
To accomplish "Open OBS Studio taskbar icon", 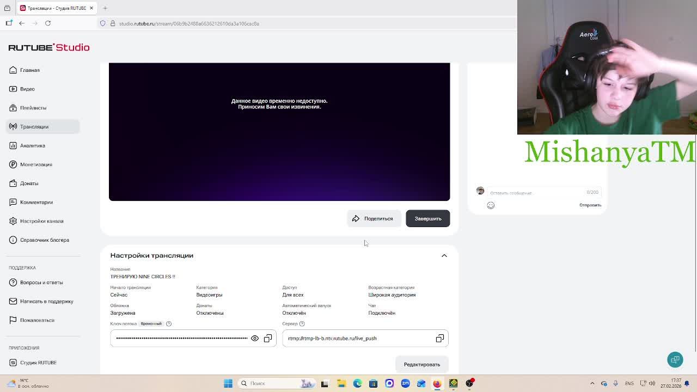I will click(469, 383).
